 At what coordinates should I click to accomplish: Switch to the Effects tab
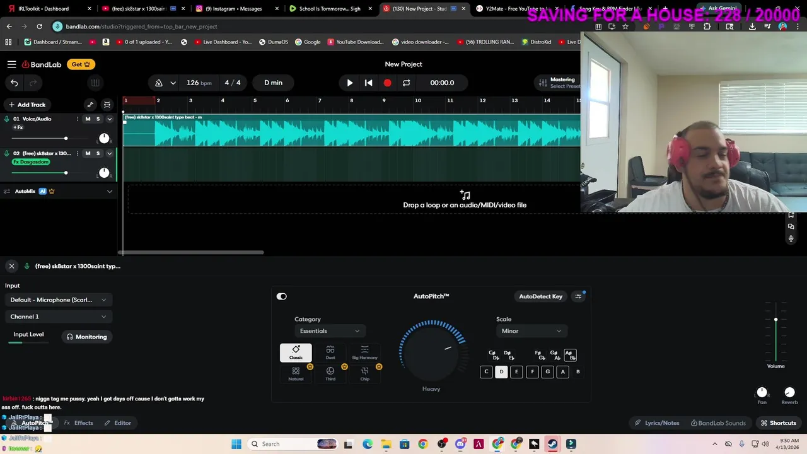click(x=79, y=423)
